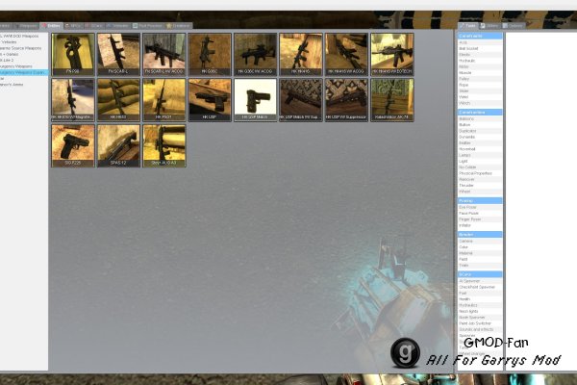
Task: Select the Winch tool
Action: pos(480,103)
